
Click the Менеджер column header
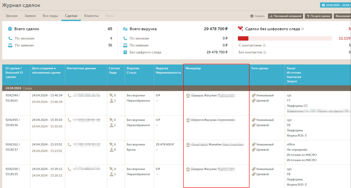click(x=193, y=68)
